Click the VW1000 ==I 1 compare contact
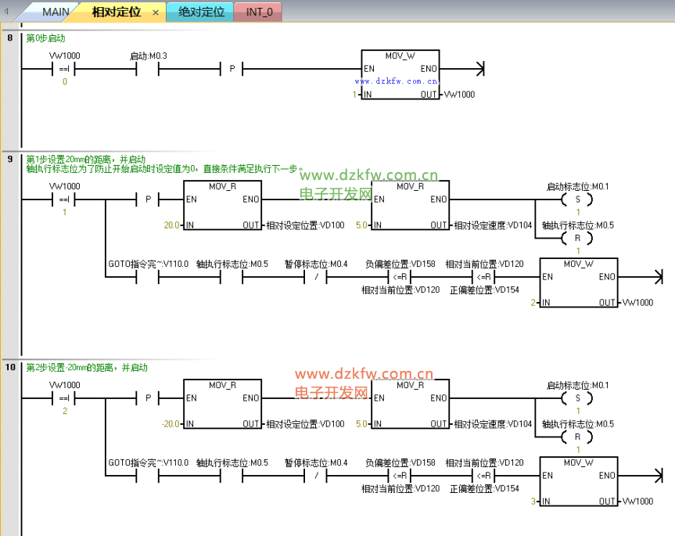Image resolution: width=675 pixels, height=536 pixels. pyautogui.click(x=64, y=200)
